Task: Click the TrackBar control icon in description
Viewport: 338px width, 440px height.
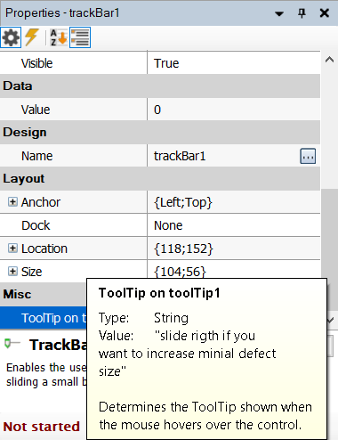Action: pyautogui.click(x=12, y=344)
